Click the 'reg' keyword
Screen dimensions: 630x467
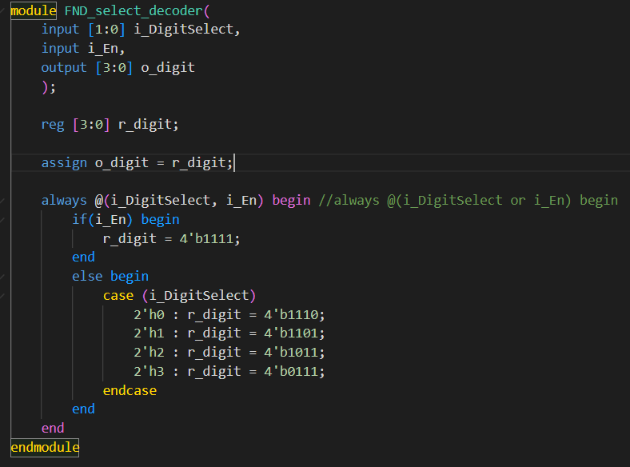click(53, 125)
